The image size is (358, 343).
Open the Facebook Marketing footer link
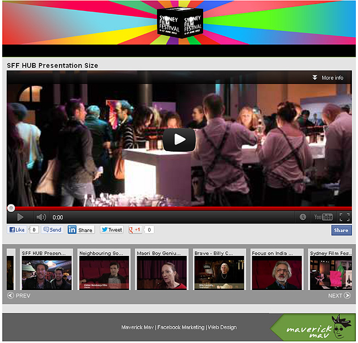(x=181, y=328)
